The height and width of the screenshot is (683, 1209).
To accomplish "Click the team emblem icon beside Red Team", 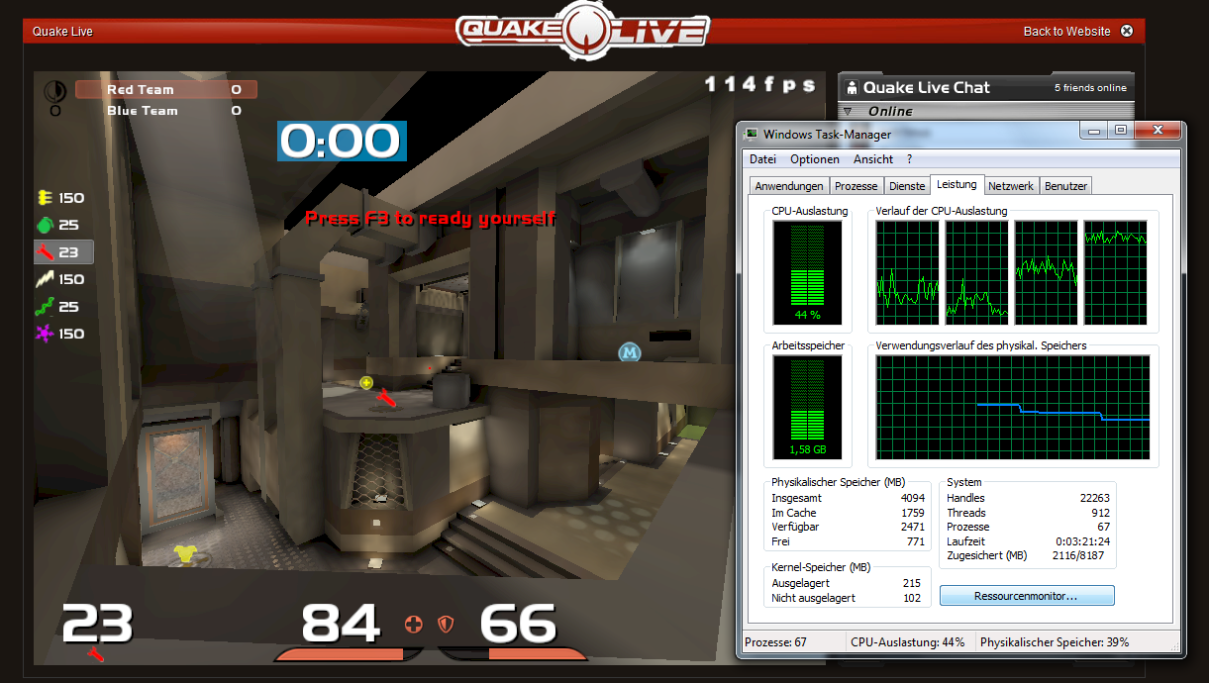I will (x=55, y=90).
